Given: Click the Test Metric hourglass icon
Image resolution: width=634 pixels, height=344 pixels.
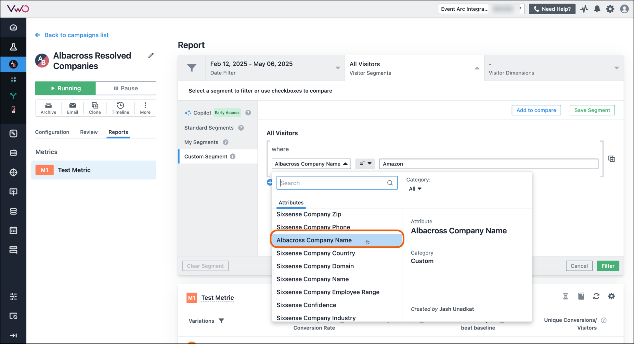Looking at the screenshot, I should point(565,296).
